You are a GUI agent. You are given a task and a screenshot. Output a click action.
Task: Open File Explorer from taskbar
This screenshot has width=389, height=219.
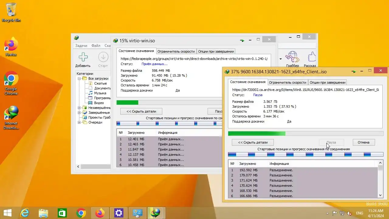point(43,213)
